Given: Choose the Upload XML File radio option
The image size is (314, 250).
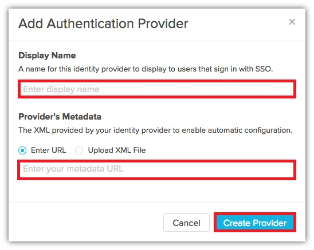Looking at the screenshot, I should [x=79, y=150].
